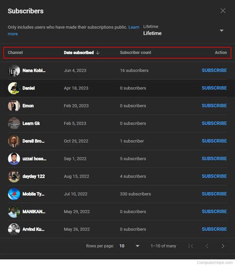The height and width of the screenshot is (266, 235).
Task: Click the MANIKAN channel name
Action: click(34, 212)
